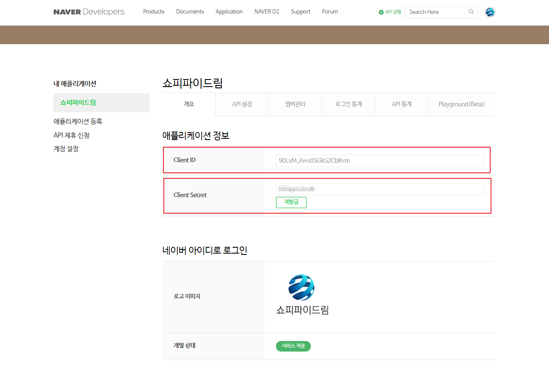Viewport: 549px width, 373px height.
Task: Go to NAVER D2 menu
Action: (267, 12)
